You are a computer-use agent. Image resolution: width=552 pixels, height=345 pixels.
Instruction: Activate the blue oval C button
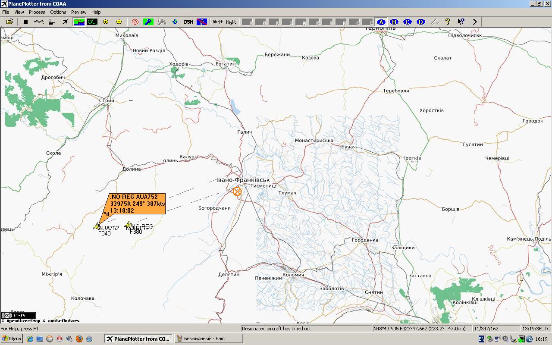pos(408,22)
